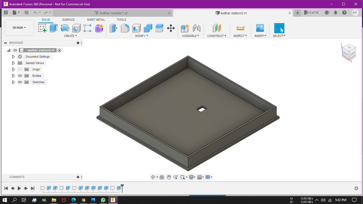The image size is (363, 204).
Task: Open the Measure tool
Action: pyautogui.click(x=240, y=28)
